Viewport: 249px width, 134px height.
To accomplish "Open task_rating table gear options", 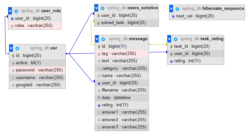I will point(175,39).
